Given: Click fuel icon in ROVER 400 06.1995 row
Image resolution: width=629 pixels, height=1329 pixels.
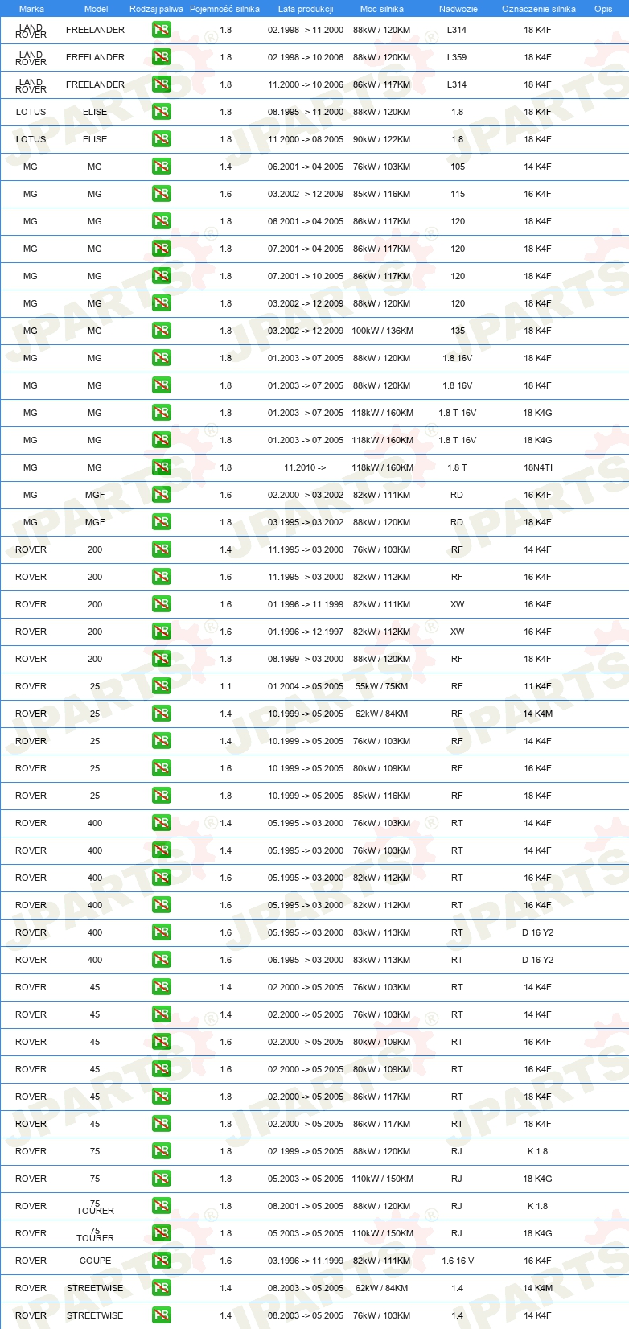Looking at the screenshot, I should (162, 960).
